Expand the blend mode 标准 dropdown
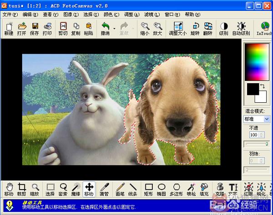 267,119
